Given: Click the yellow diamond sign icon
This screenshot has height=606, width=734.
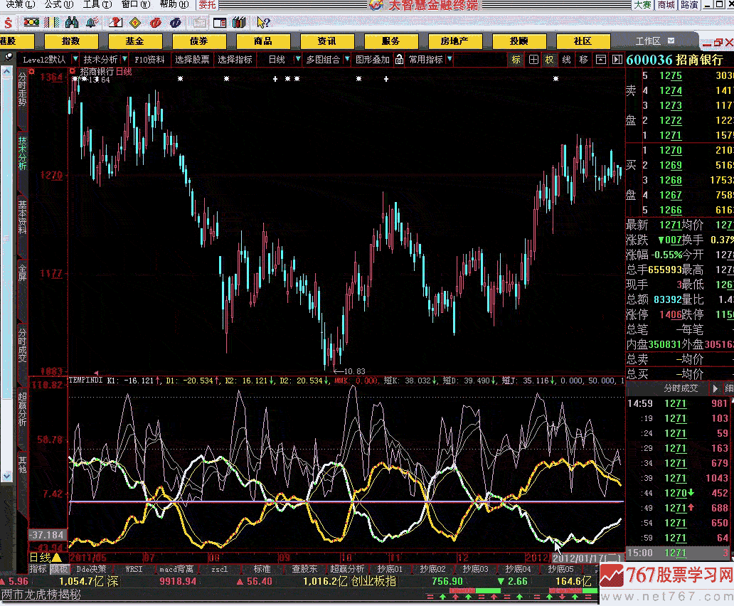Looking at the screenshot, I should (135, 23).
